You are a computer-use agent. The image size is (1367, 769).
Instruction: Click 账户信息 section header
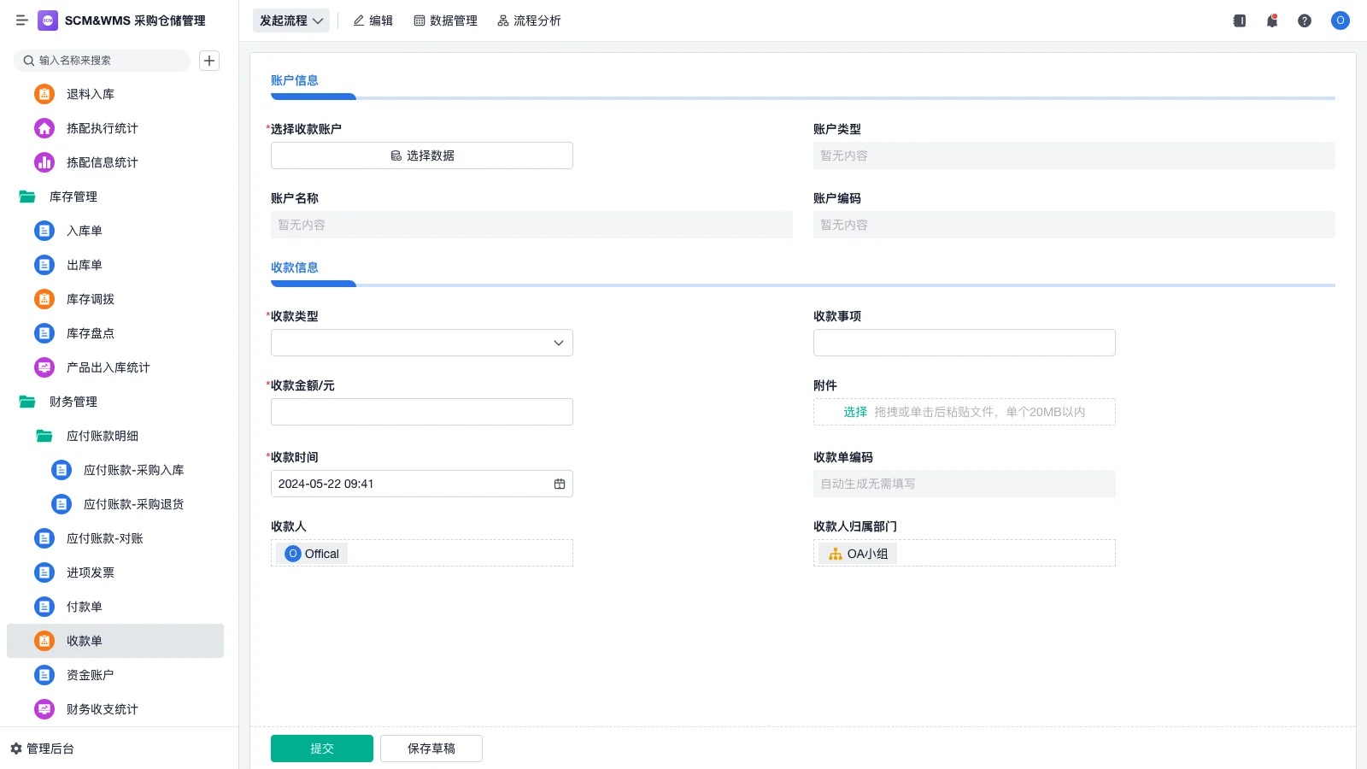coord(295,80)
